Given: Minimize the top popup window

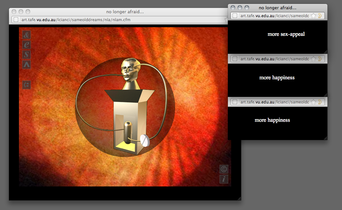Looking at the screenshot, I should [240, 8].
